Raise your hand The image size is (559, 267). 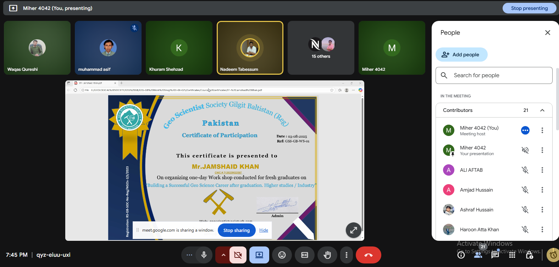click(327, 255)
